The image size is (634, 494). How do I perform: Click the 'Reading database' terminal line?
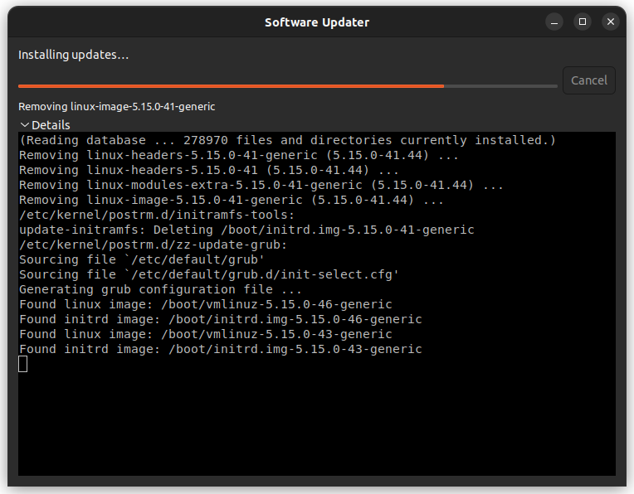287,140
